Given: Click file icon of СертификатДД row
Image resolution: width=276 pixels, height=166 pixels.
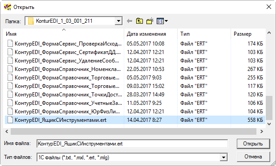Looking at the screenshot, I should click(x=10, y=52).
